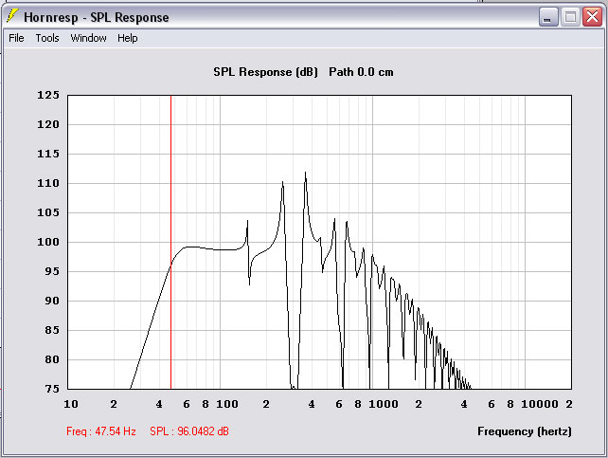Viewport: 608px width, 458px height.
Task: Open the Tools menu
Action: [x=47, y=38]
